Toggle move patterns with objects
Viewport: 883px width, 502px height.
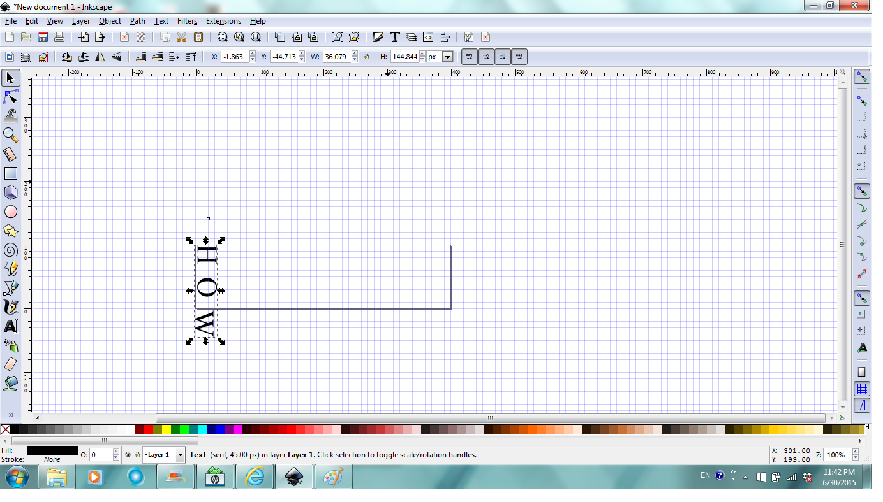(x=519, y=57)
